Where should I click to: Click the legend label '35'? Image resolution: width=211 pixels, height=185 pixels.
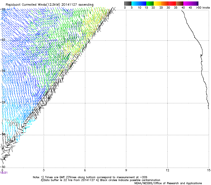(176, 8)
